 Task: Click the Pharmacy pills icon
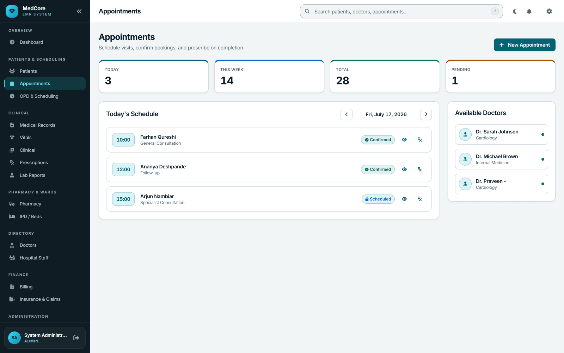[12, 204]
